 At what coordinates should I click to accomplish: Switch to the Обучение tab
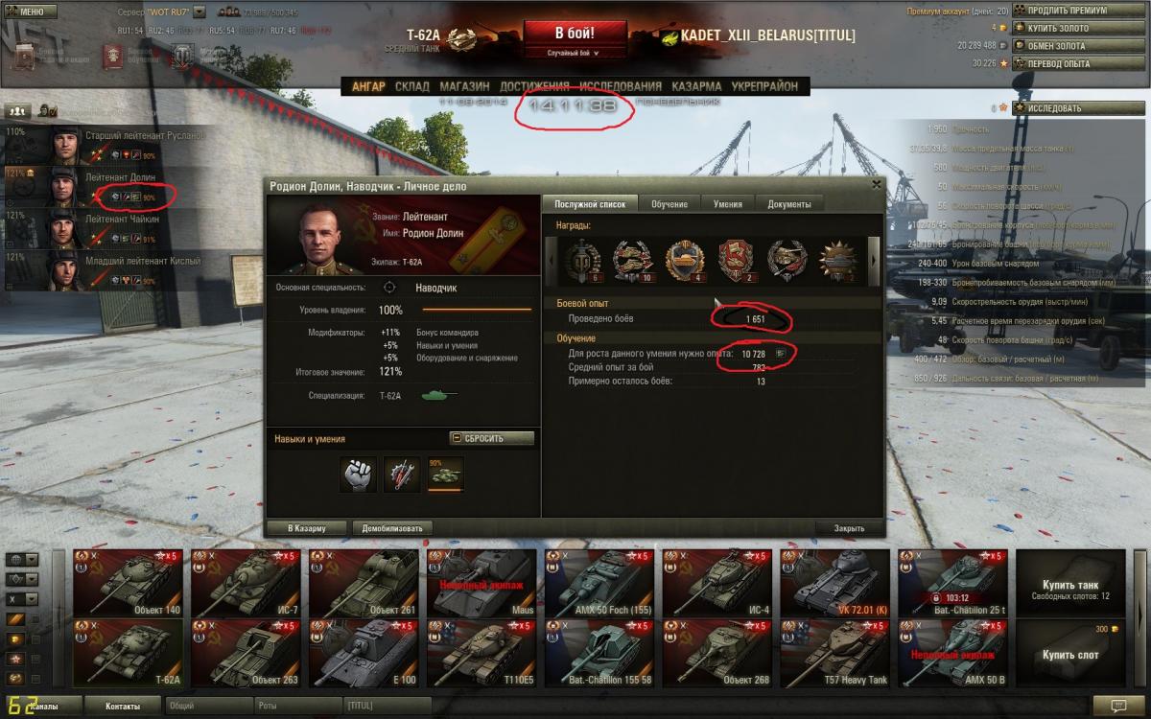point(669,203)
